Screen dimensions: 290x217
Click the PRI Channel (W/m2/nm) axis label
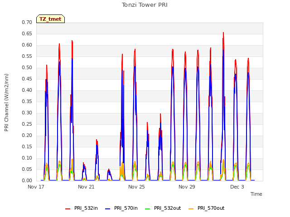tap(6, 103)
